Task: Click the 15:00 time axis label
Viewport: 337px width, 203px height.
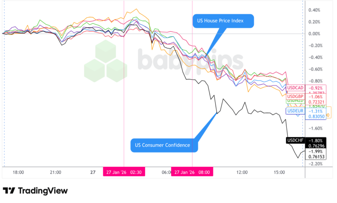Action: coord(280,172)
